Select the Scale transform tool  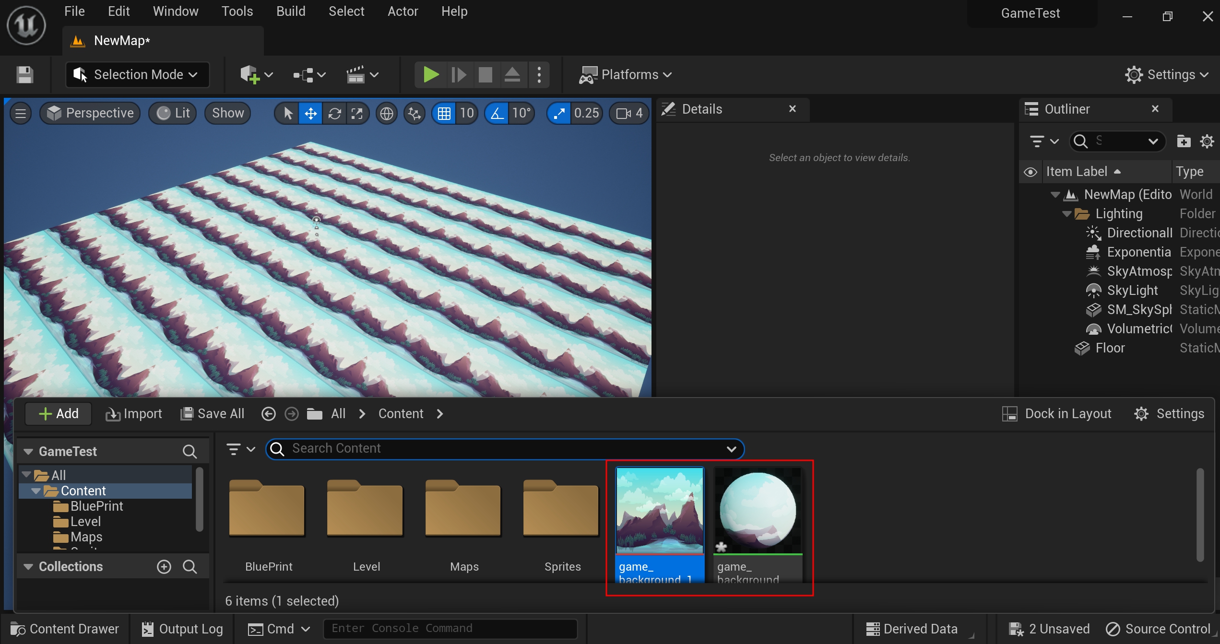[x=357, y=114]
